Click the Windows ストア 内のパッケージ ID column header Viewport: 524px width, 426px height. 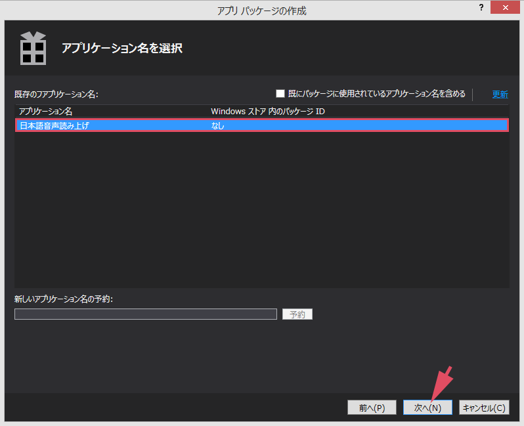268,112
